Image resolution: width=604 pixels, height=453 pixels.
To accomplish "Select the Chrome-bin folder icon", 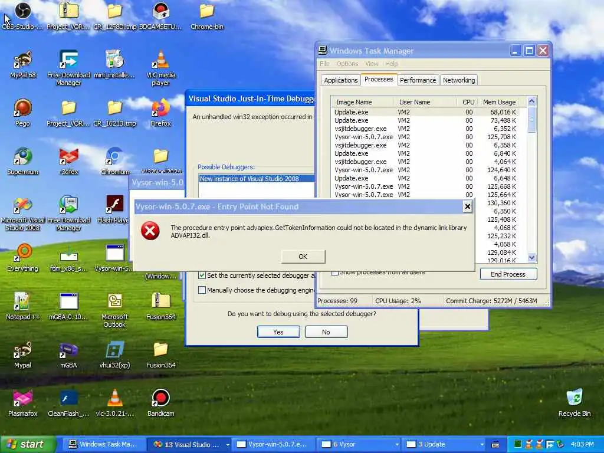I will click(x=207, y=16).
